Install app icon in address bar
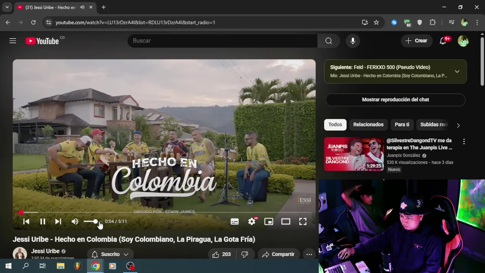Image resolution: width=485 pixels, height=273 pixels. coord(365,22)
